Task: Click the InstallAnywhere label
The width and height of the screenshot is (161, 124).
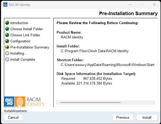Action: pyautogui.click(x=15, y=111)
